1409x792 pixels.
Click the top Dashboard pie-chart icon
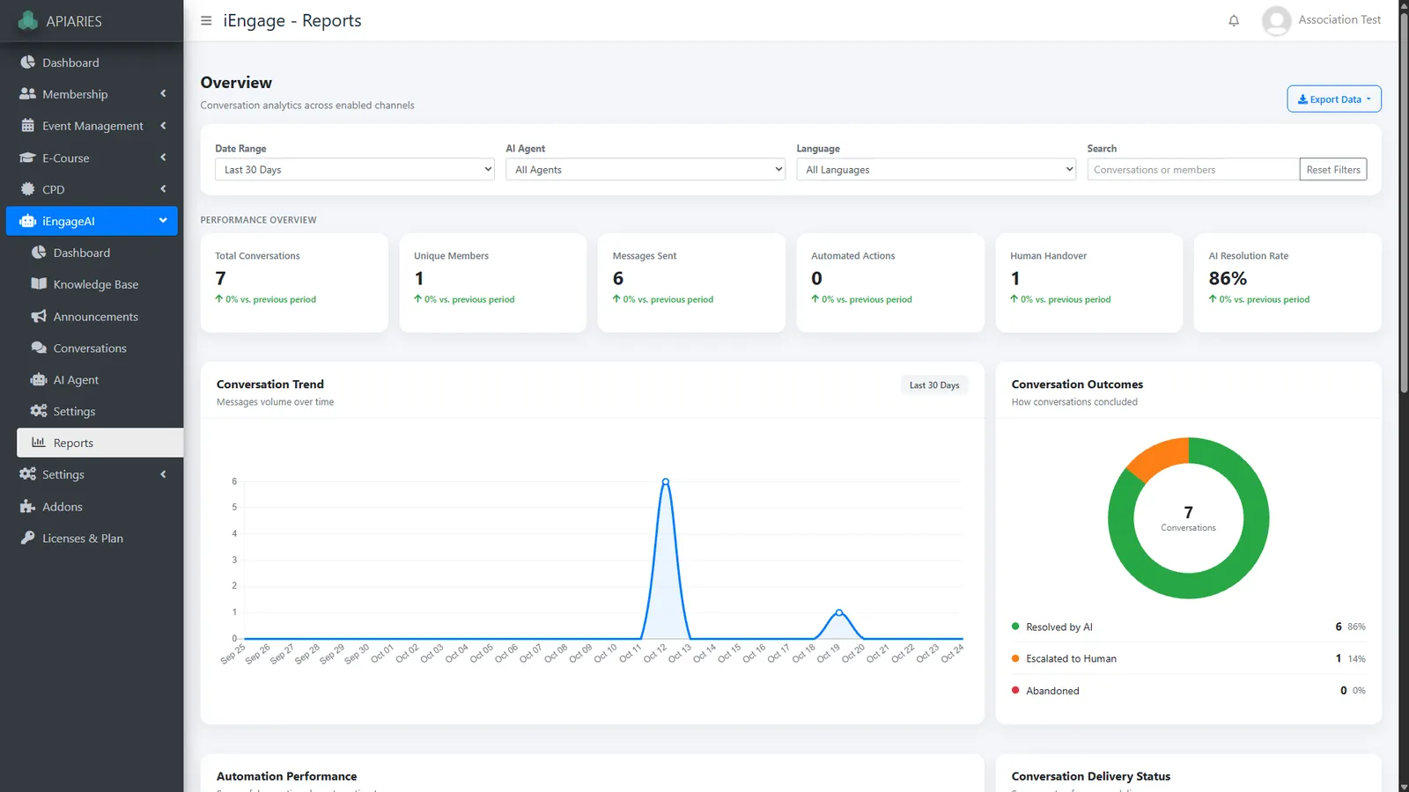[28, 62]
